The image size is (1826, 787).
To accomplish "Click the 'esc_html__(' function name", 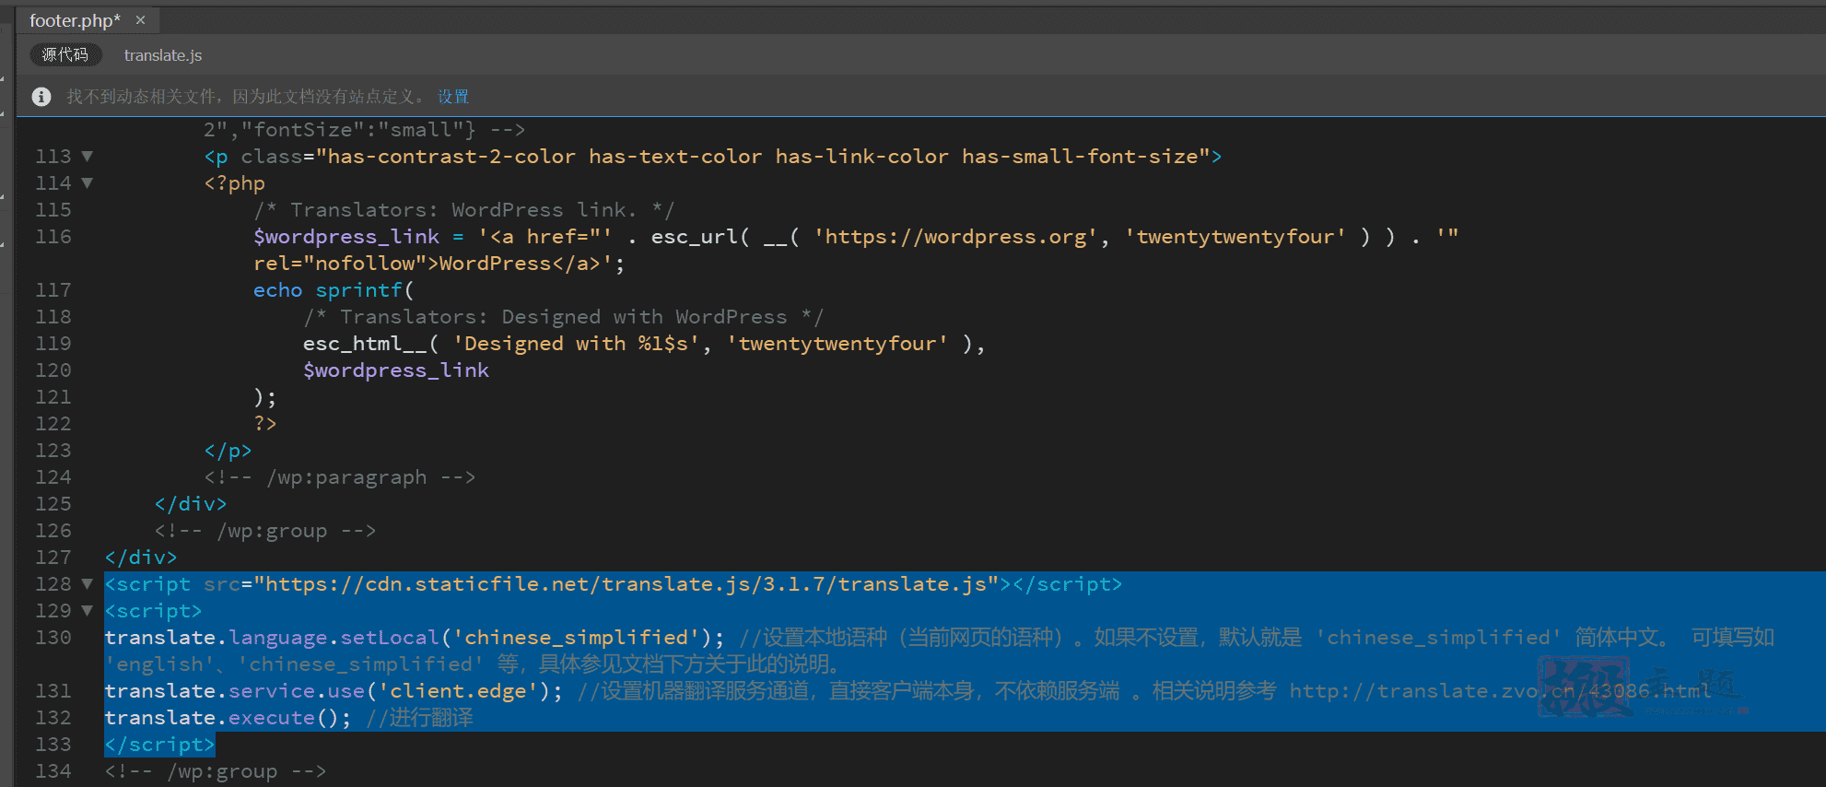I will [370, 344].
